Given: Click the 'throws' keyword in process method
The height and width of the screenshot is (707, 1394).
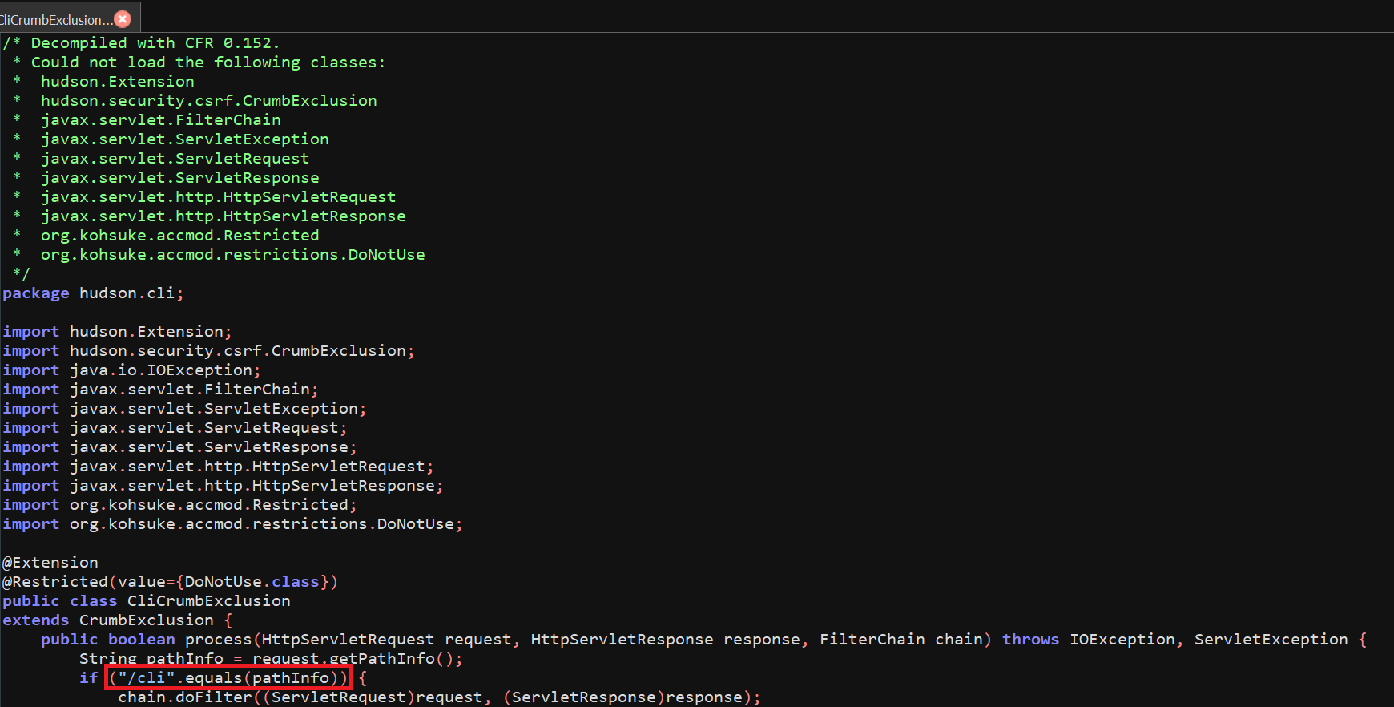Looking at the screenshot, I should coord(1030,640).
